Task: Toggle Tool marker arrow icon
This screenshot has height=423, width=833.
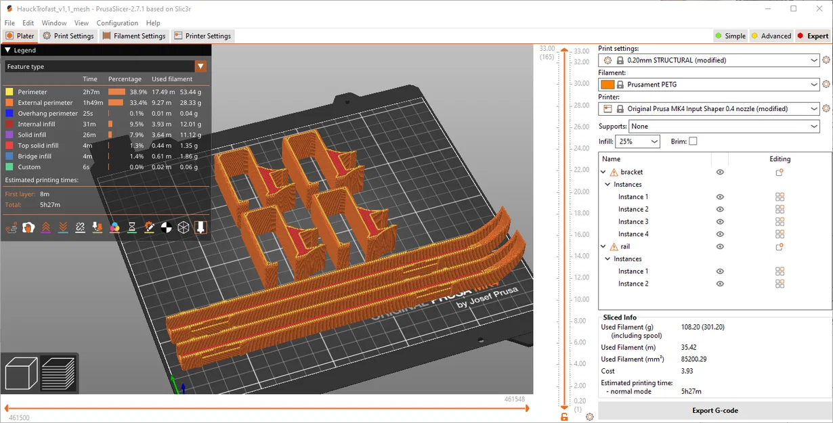Action: [200, 227]
